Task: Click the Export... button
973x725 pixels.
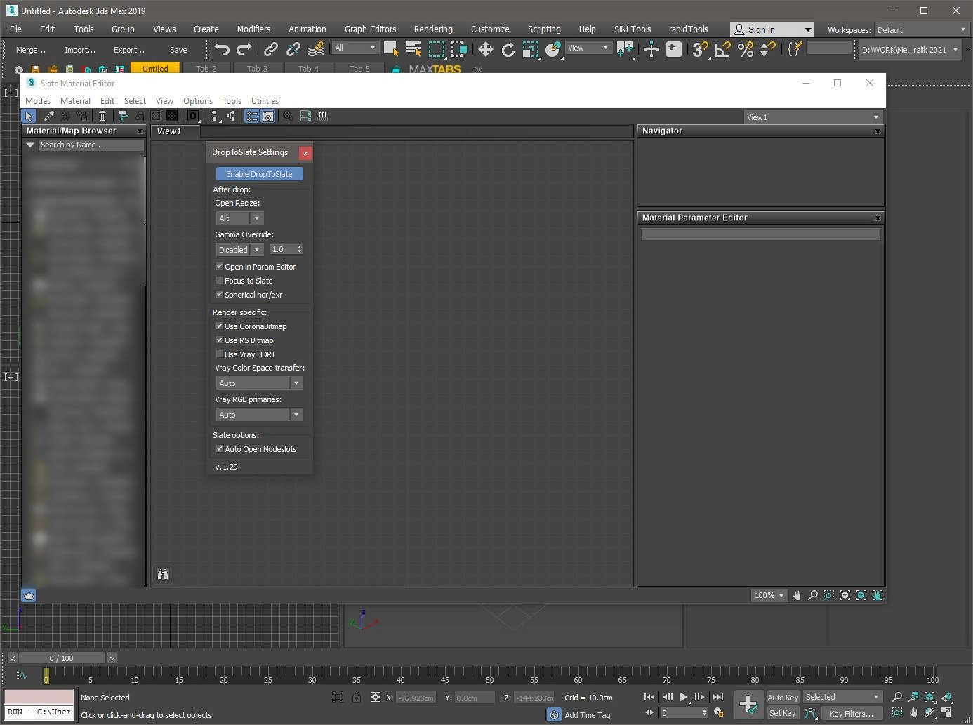Action: click(128, 50)
